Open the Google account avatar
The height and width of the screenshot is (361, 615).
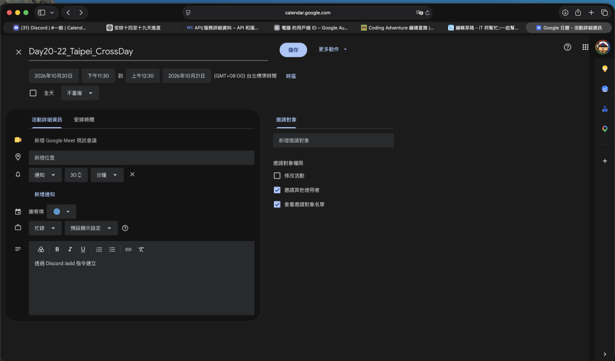(602, 47)
